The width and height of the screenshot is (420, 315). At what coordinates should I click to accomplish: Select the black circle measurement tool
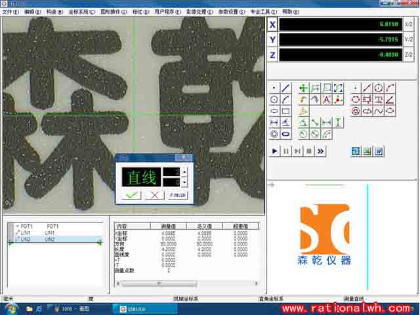(x=274, y=100)
